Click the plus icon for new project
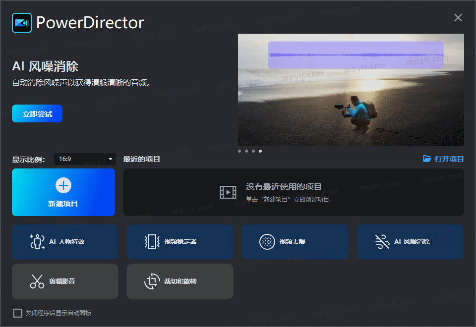The width and height of the screenshot is (476, 327). click(63, 185)
